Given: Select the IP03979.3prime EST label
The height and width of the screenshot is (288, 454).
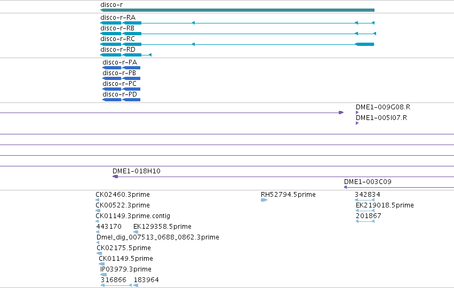Looking at the screenshot, I should (126, 269).
